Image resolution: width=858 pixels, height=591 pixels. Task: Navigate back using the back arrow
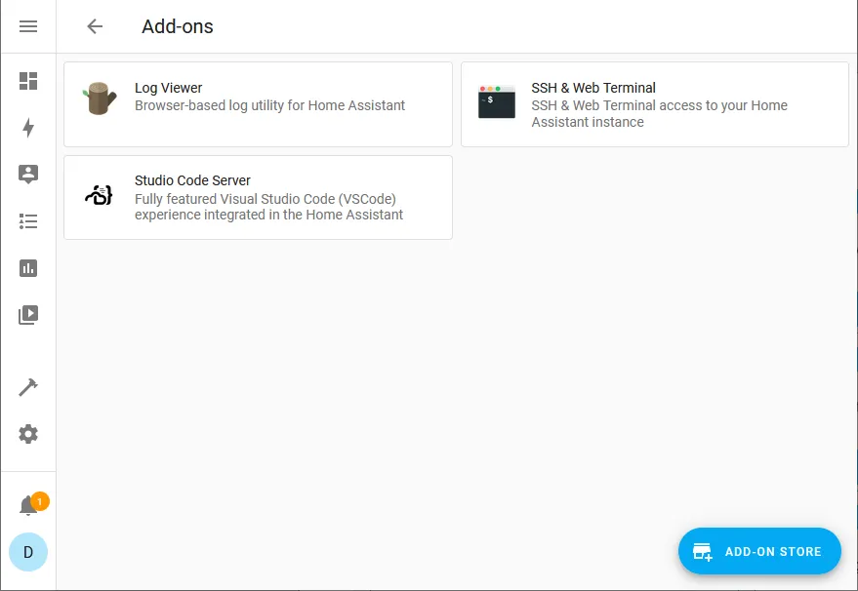[x=94, y=26]
